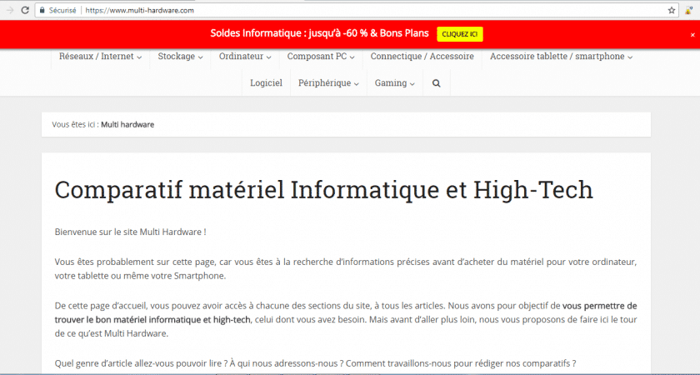700x375 pixels.
Task: Open Connectique / Accessoire menu item
Action: point(422,57)
